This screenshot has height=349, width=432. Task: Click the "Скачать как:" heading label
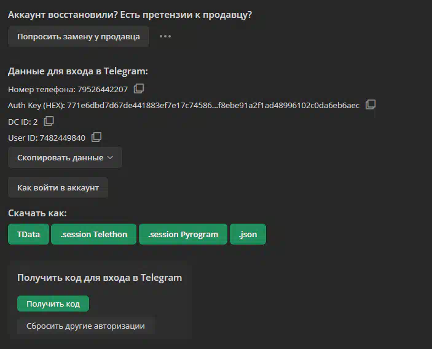(37, 213)
